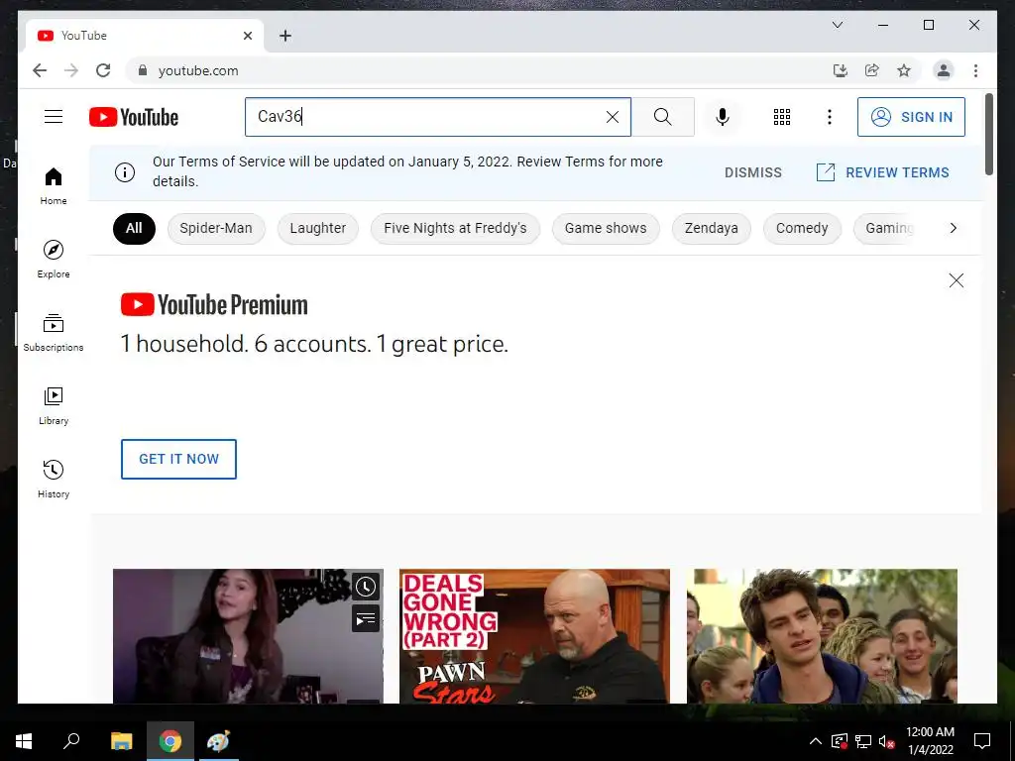Open a new Chrome tab
Screen dimensions: 1015x761
(285, 36)
